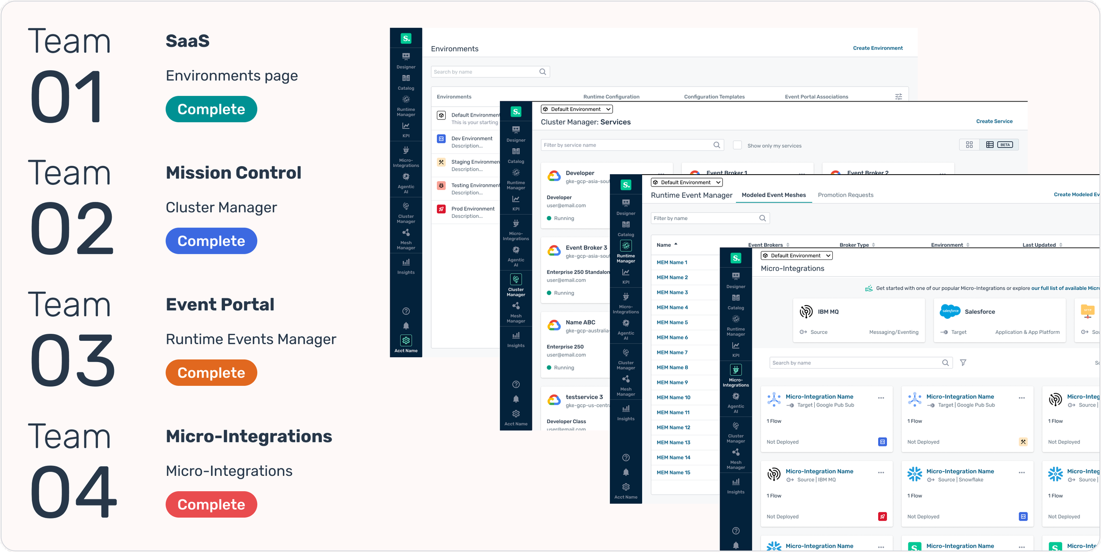The image size is (1101, 552).
Task: Click the teal Complete badge for SaaS
Action: point(211,109)
